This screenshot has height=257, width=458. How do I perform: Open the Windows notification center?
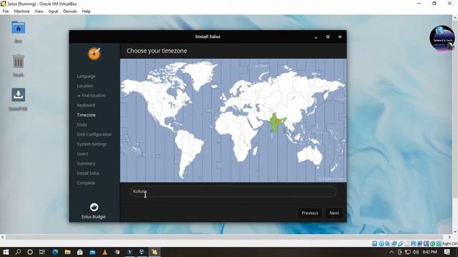click(447, 252)
